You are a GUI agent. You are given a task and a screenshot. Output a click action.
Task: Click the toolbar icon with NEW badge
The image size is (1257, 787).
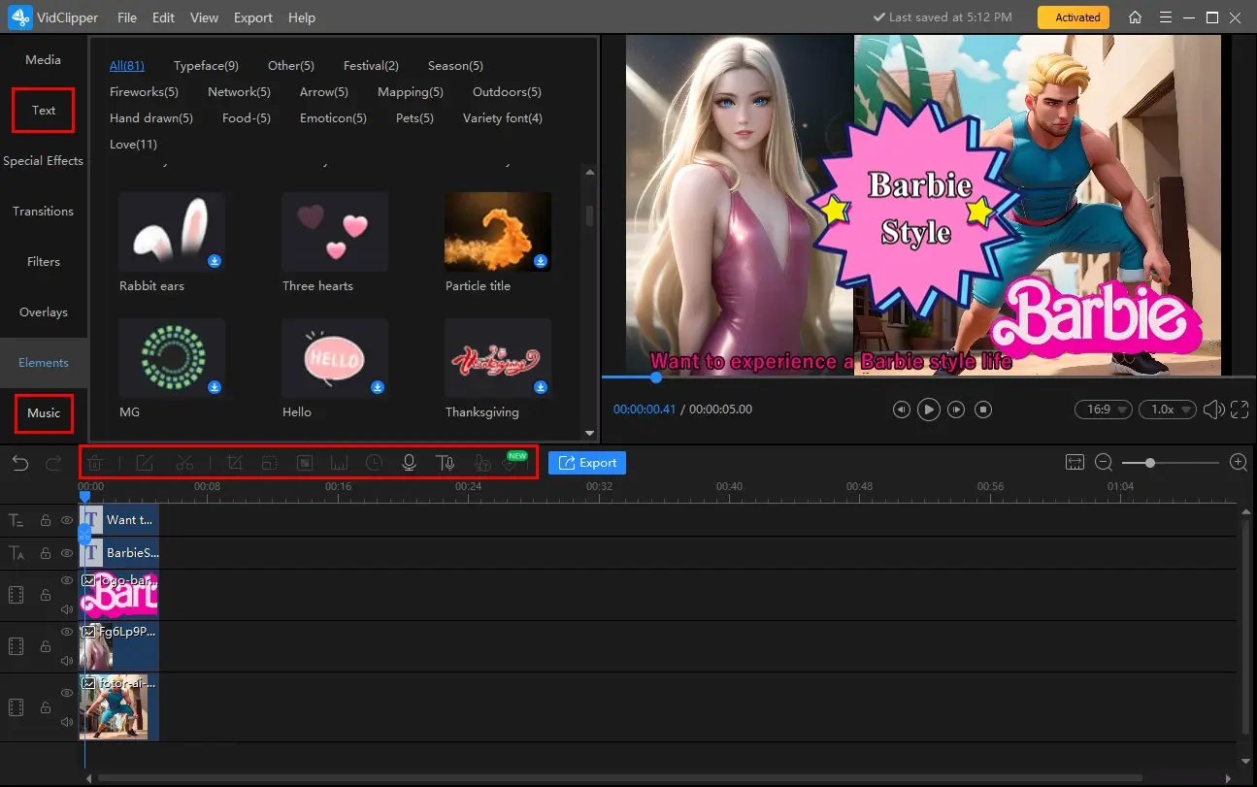point(512,463)
